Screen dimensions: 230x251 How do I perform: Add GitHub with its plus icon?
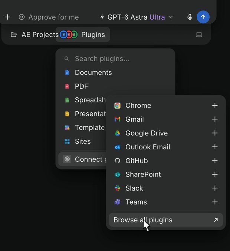click(x=215, y=161)
